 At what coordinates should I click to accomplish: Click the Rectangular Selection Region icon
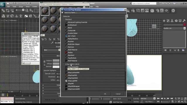point(36,10)
